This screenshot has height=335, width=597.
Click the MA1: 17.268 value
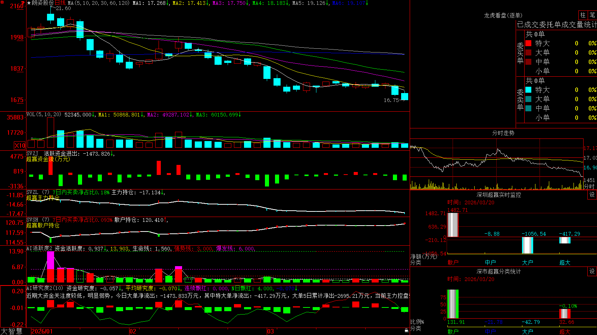tap(151, 3)
